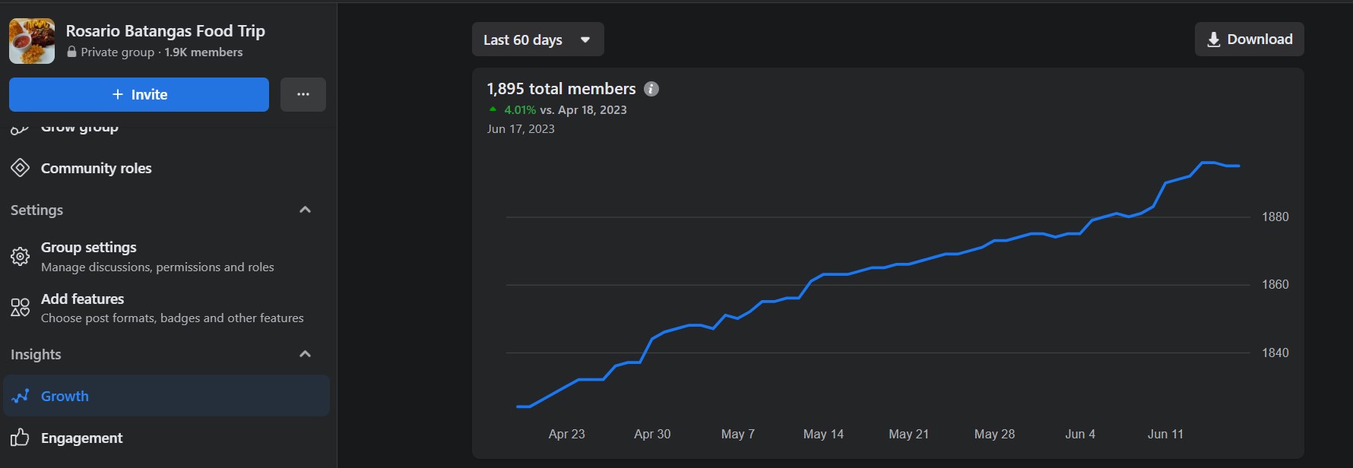
Task: Click the Invite button
Action: tap(139, 94)
